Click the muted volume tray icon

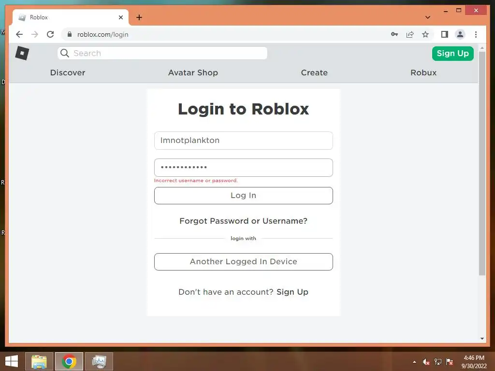[x=426, y=362]
